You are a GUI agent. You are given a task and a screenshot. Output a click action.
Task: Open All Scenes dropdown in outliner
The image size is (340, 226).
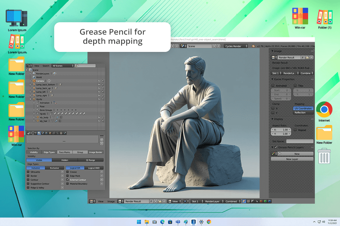tap(63, 66)
